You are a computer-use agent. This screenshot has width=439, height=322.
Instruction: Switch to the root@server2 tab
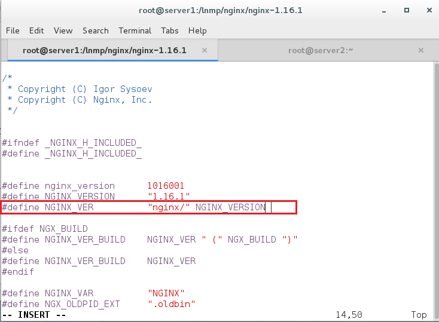pos(321,50)
